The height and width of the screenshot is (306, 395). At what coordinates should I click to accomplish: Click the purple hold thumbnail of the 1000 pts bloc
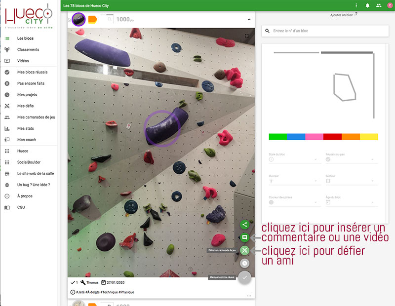[x=79, y=19]
